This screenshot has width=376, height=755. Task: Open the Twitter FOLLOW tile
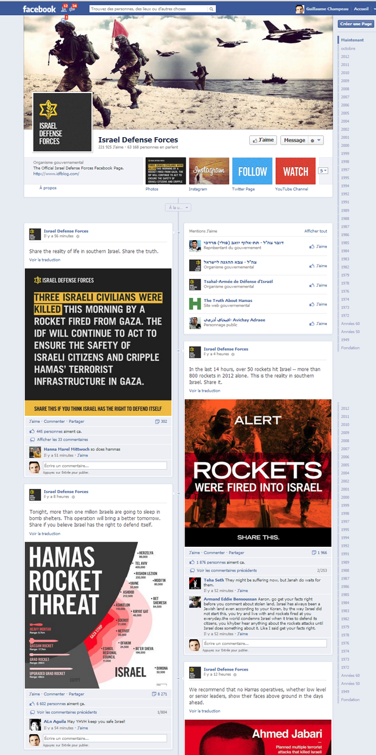pos(252,171)
